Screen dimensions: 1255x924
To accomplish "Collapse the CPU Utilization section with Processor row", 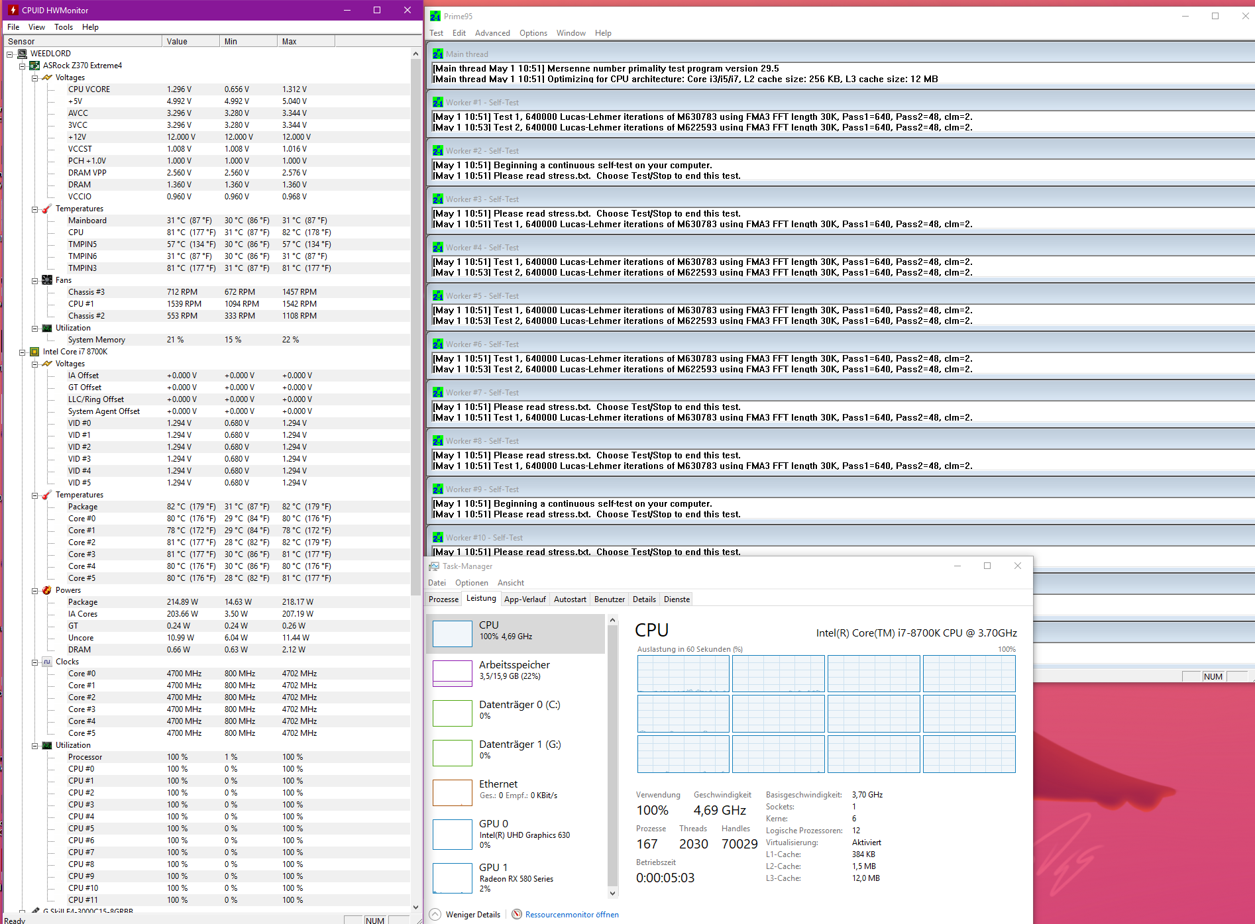I will pyautogui.click(x=35, y=746).
